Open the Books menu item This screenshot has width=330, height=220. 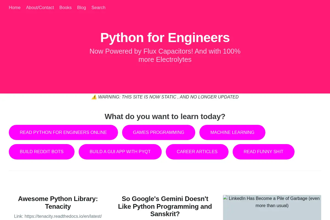pos(65,8)
